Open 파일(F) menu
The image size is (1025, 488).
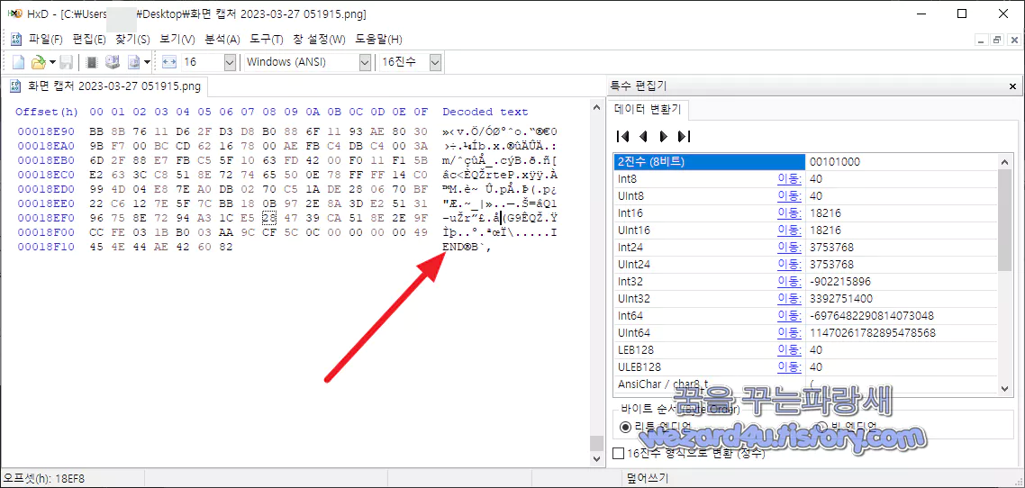(45, 40)
